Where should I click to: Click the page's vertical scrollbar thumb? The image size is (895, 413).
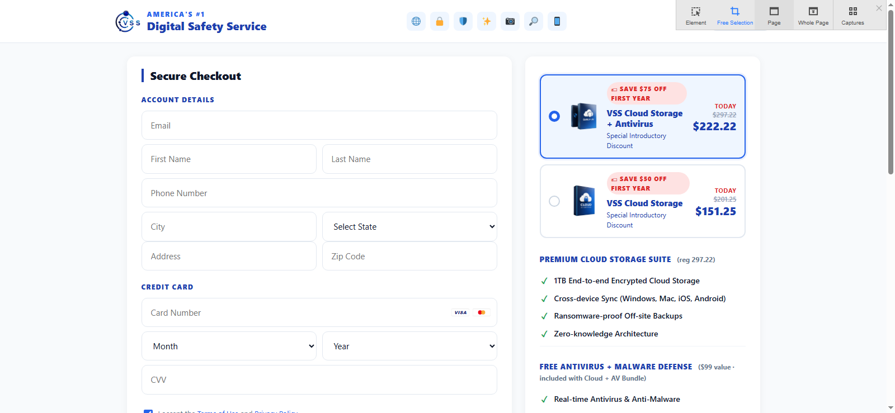pyautogui.click(x=891, y=92)
